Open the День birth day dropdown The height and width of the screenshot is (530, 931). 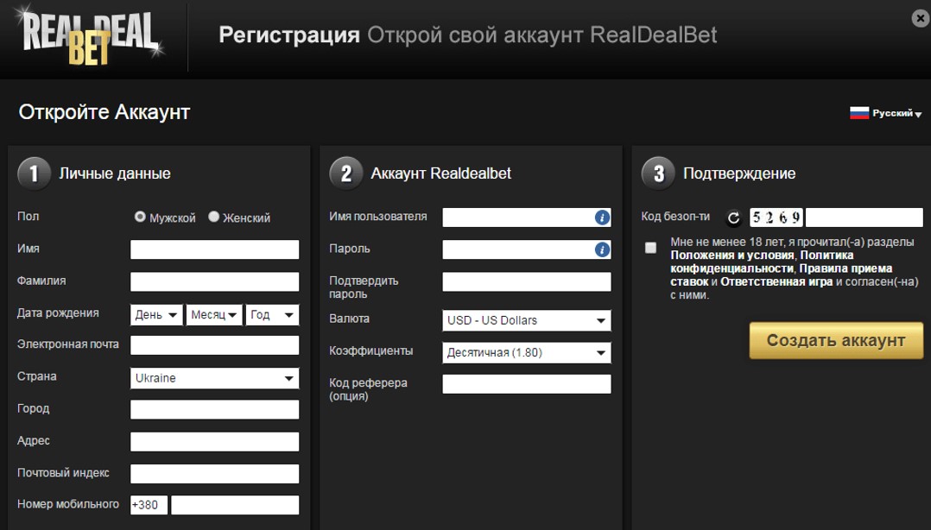(157, 314)
